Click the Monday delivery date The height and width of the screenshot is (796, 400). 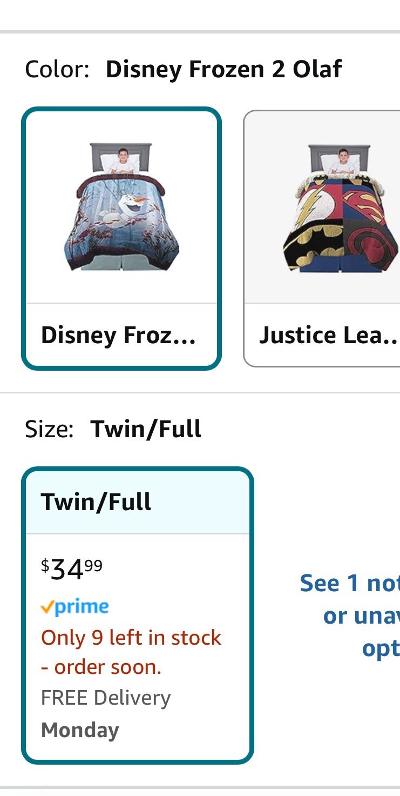click(x=80, y=730)
